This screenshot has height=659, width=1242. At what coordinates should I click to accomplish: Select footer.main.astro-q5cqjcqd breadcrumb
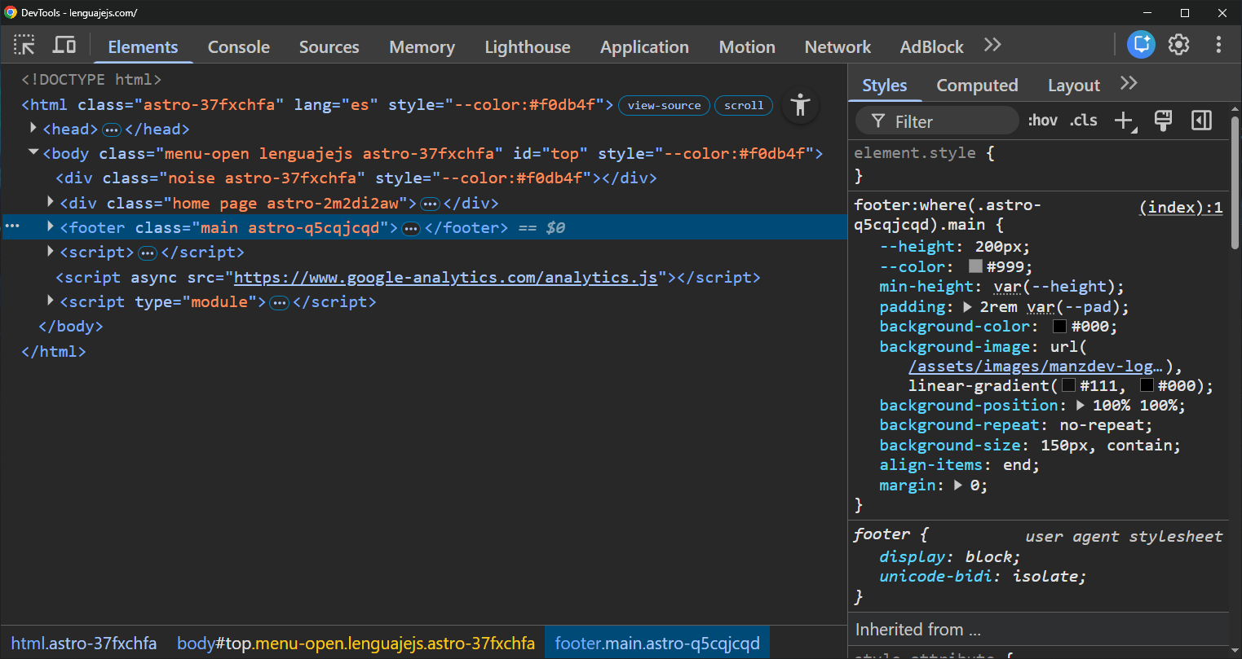click(657, 643)
